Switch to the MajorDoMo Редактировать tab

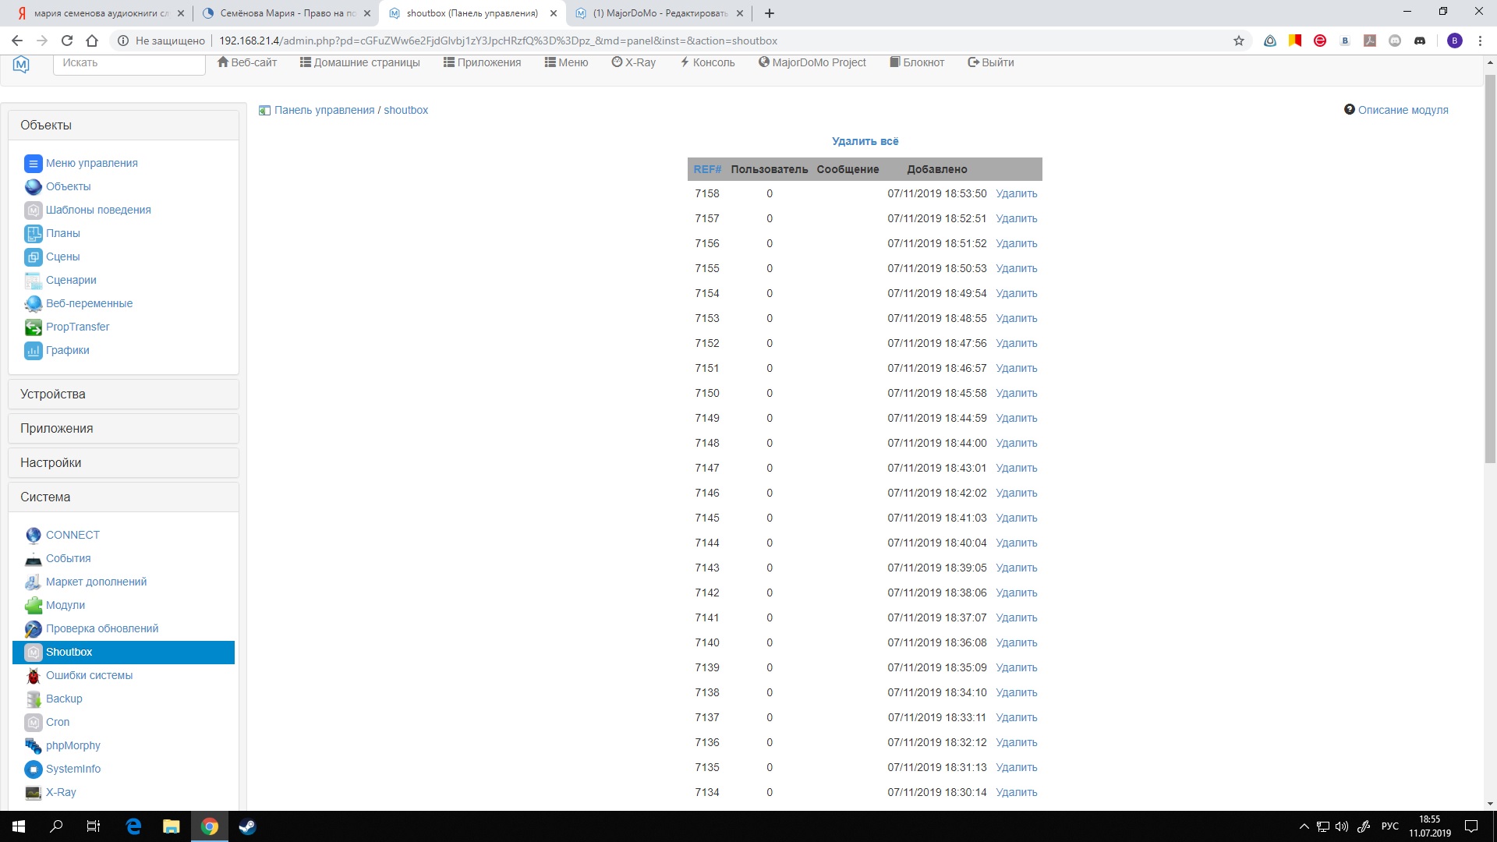click(659, 13)
